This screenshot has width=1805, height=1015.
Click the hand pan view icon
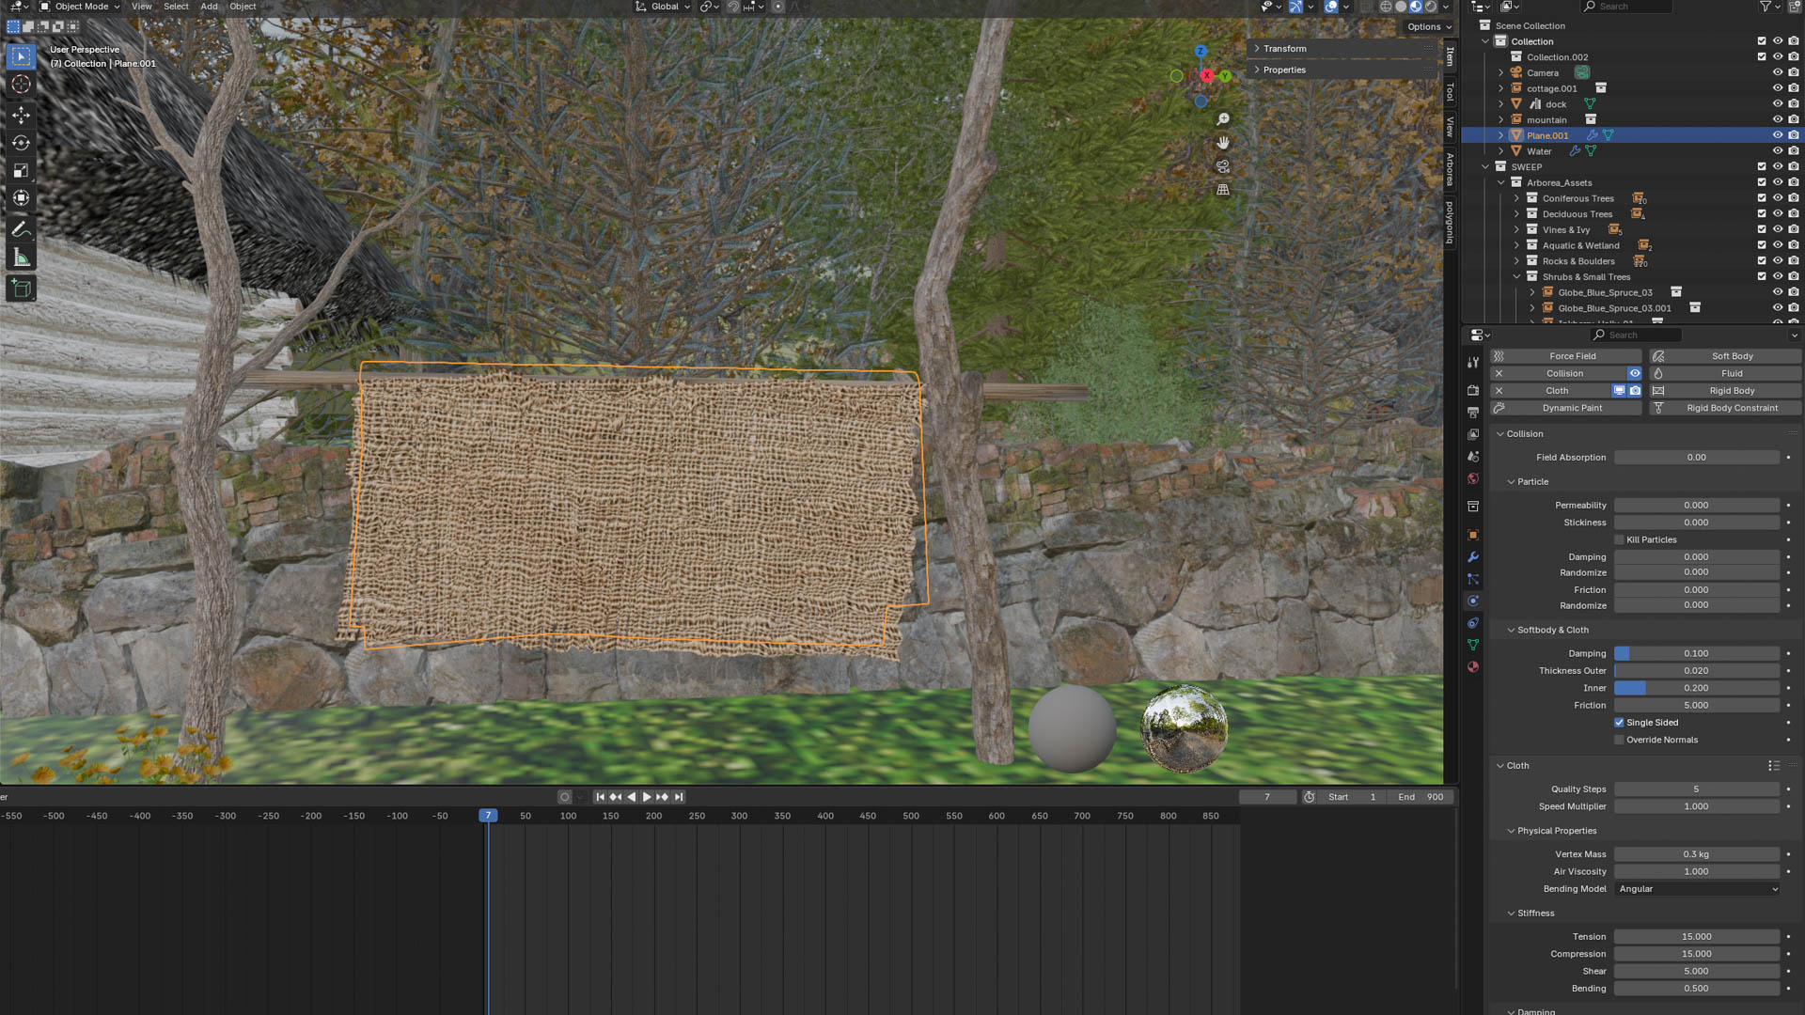tap(1223, 143)
